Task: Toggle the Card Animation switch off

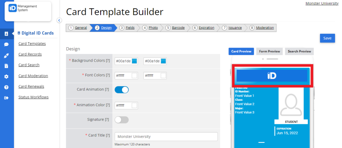Action: [x=122, y=90]
